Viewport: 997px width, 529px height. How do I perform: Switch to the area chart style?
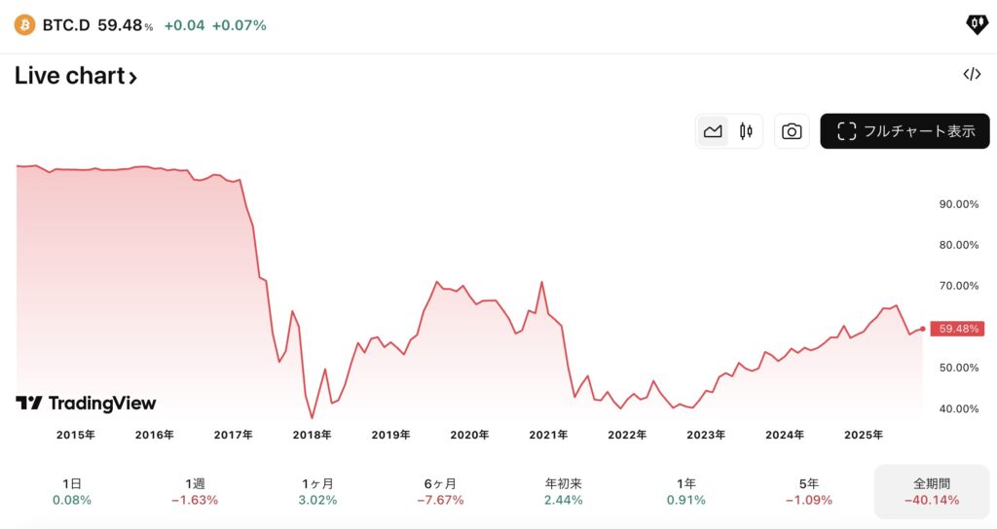[x=713, y=131]
